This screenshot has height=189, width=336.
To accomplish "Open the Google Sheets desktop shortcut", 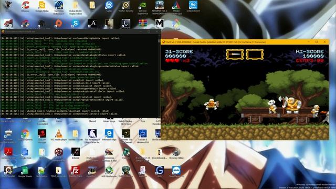I will 25,172.
